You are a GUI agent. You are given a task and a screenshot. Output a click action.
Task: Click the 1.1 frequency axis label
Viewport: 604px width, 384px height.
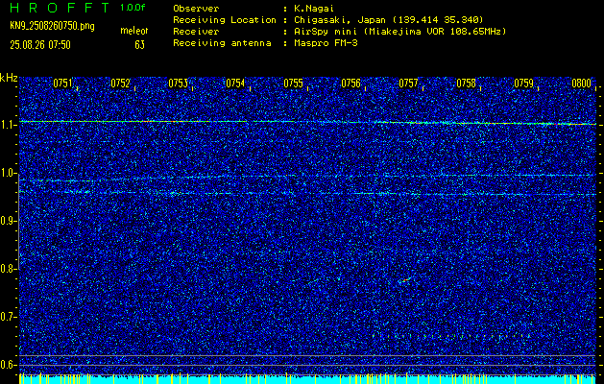tap(8, 126)
